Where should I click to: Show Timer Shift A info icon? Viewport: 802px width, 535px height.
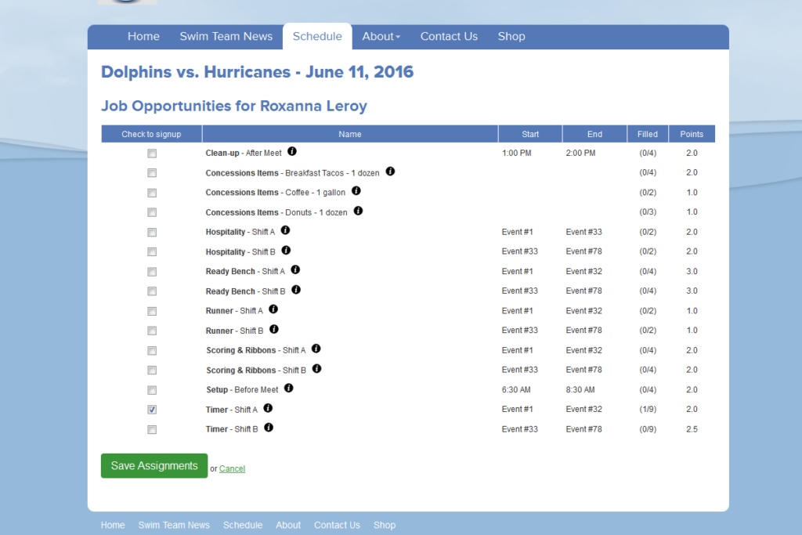(268, 408)
